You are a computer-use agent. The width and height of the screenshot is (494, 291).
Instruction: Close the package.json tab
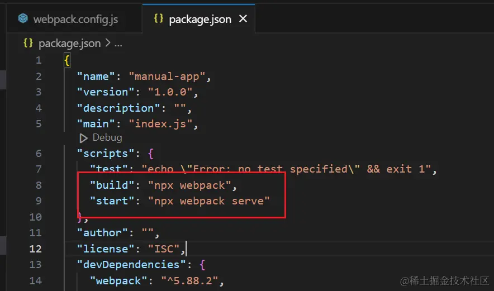243,19
